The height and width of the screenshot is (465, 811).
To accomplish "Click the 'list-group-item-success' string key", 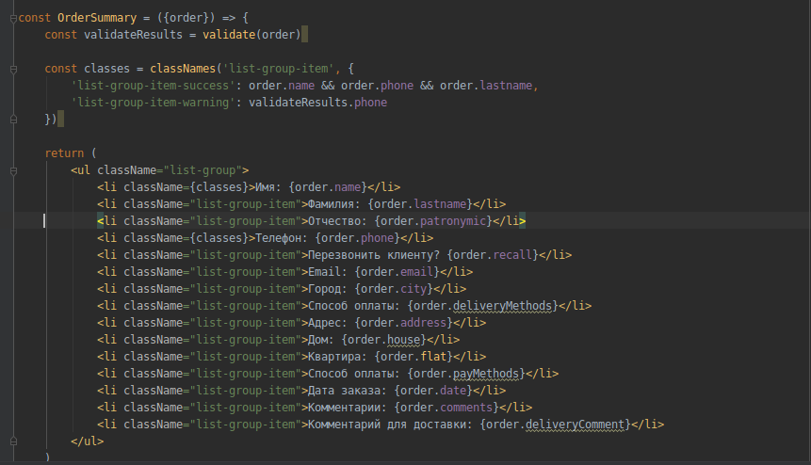I will click(x=154, y=86).
